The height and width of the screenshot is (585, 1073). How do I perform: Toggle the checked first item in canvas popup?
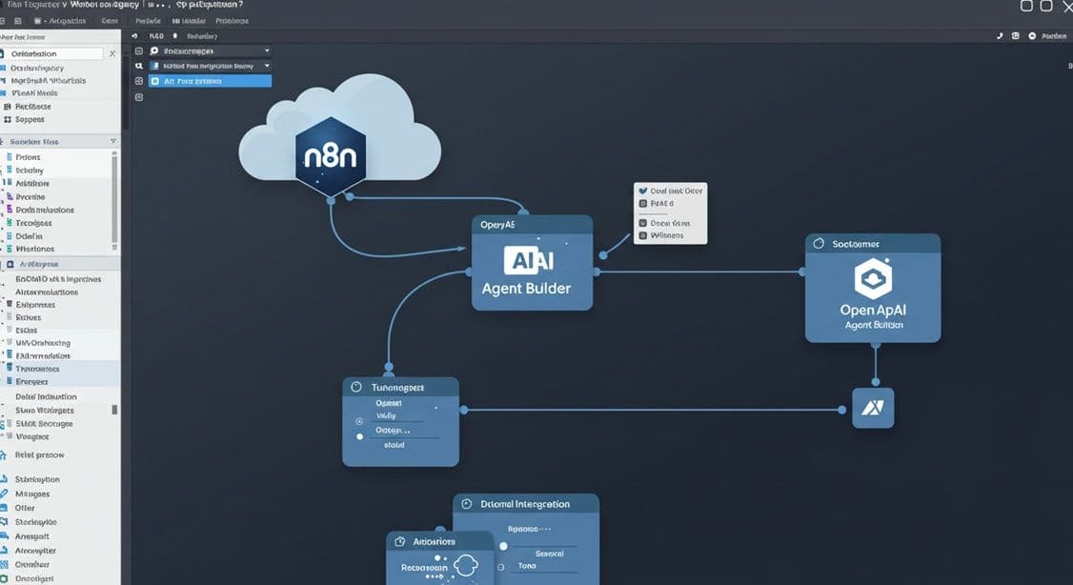click(x=643, y=191)
